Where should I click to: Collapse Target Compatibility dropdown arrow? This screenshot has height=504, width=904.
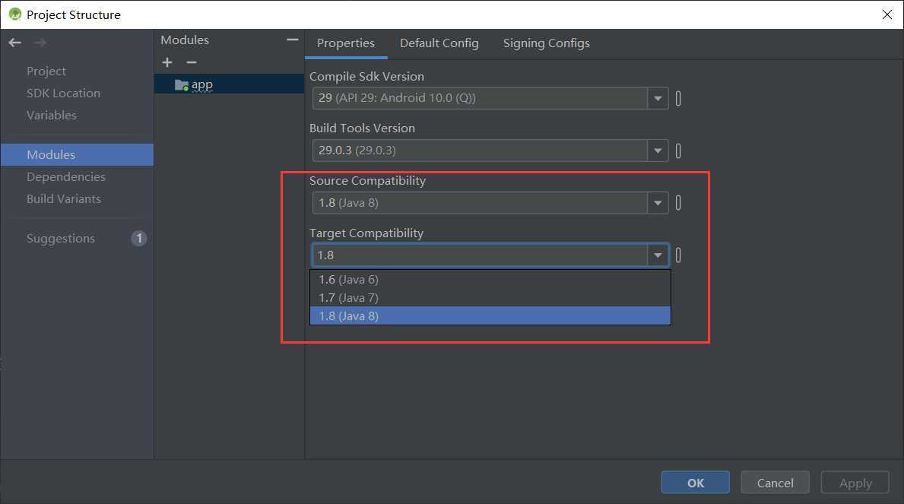tap(657, 255)
